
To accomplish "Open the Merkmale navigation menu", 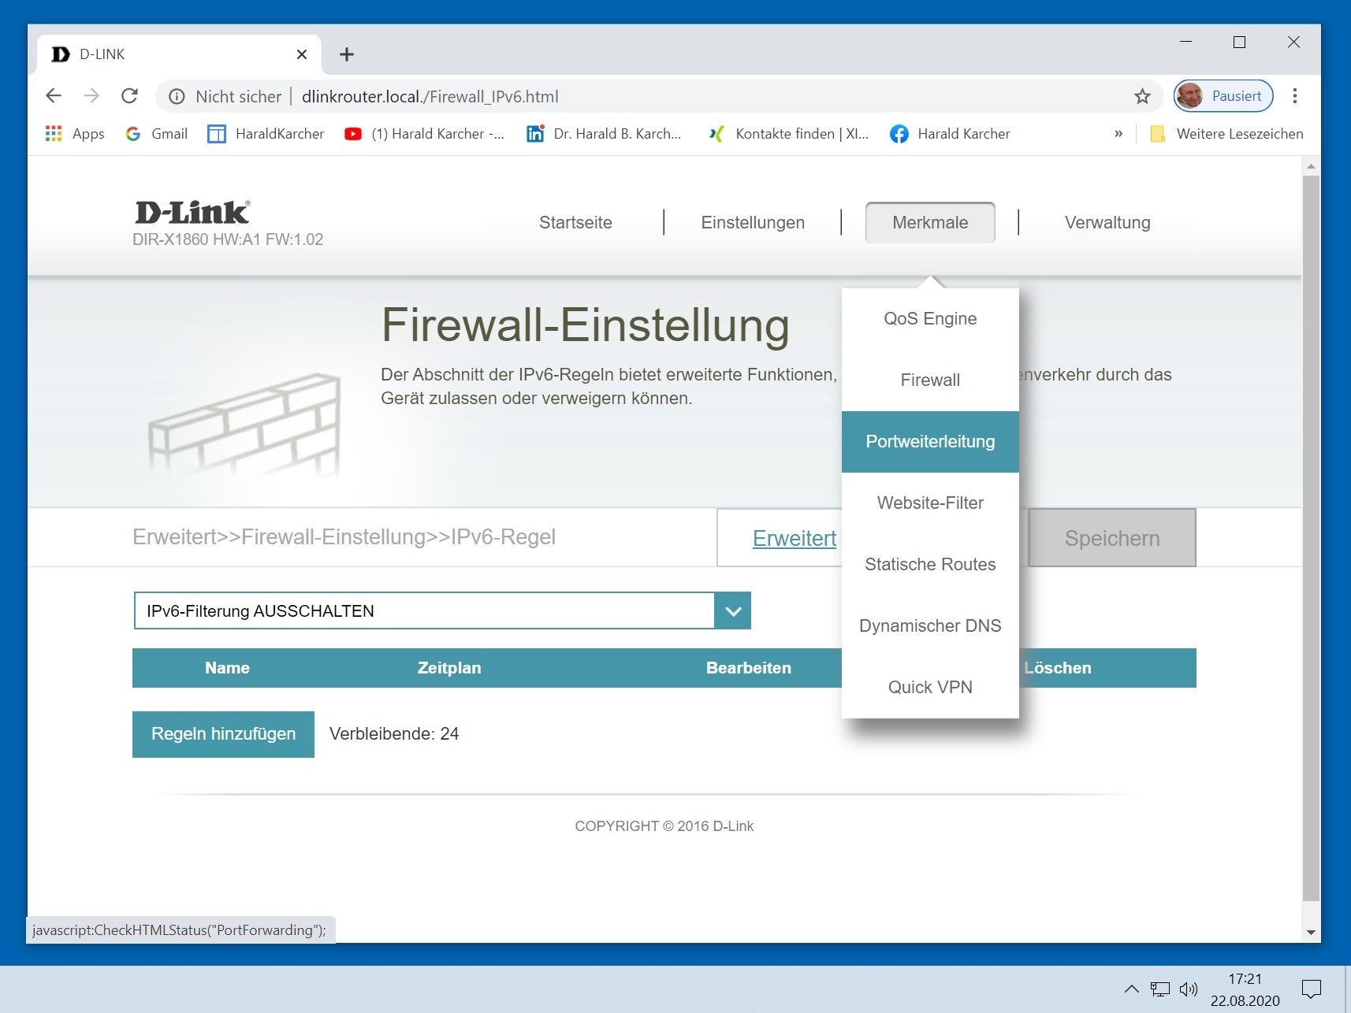I will [930, 223].
